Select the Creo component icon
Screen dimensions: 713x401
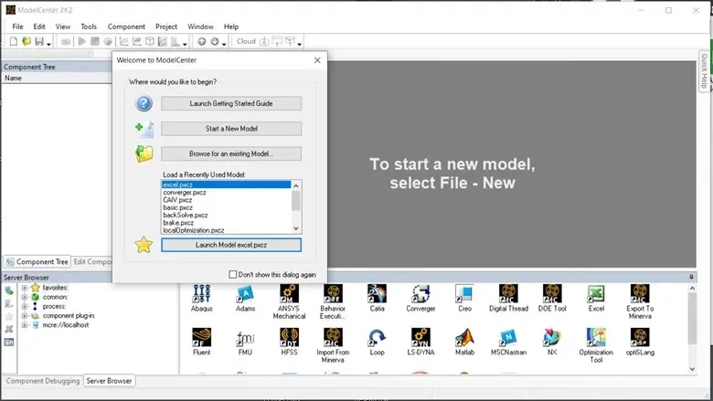464,294
